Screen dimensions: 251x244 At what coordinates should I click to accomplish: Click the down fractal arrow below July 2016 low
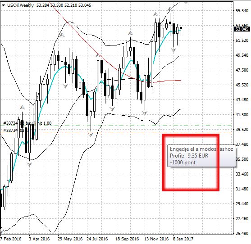click(x=91, y=135)
